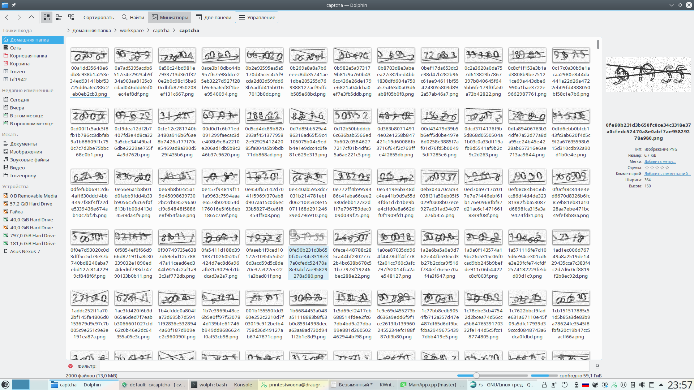The height and width of the screenshot is (390, 694).
Task: Click the USB removable devices tray icon
Action: tap(576, 385)
